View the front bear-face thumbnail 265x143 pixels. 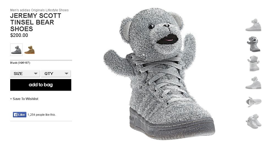(253, 44)
